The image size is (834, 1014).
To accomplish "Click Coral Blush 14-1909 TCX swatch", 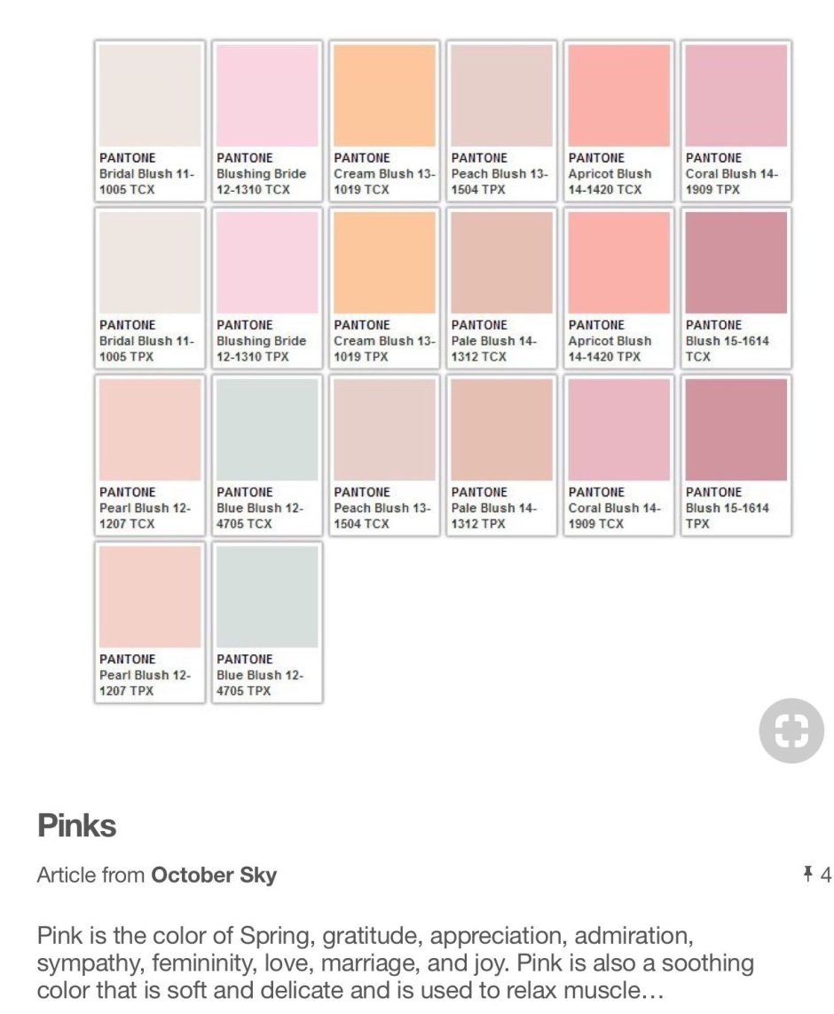I will [619, 456].
